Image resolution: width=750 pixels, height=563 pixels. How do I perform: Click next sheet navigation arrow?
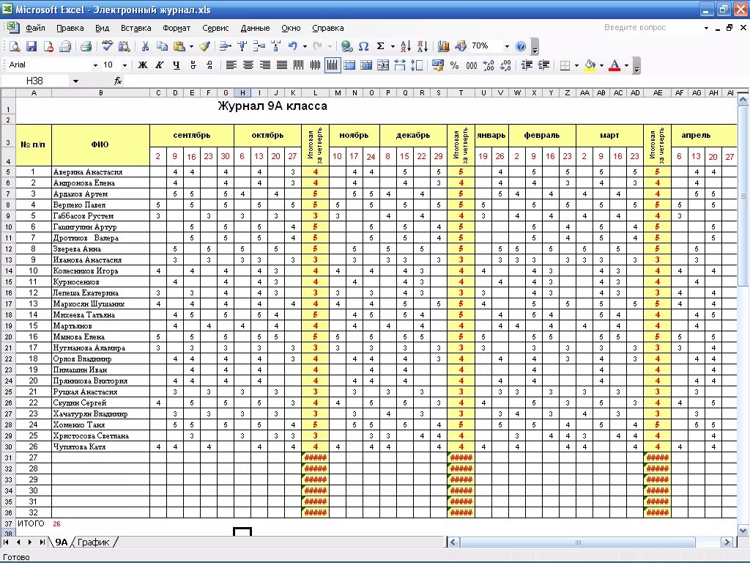[29, 542]
